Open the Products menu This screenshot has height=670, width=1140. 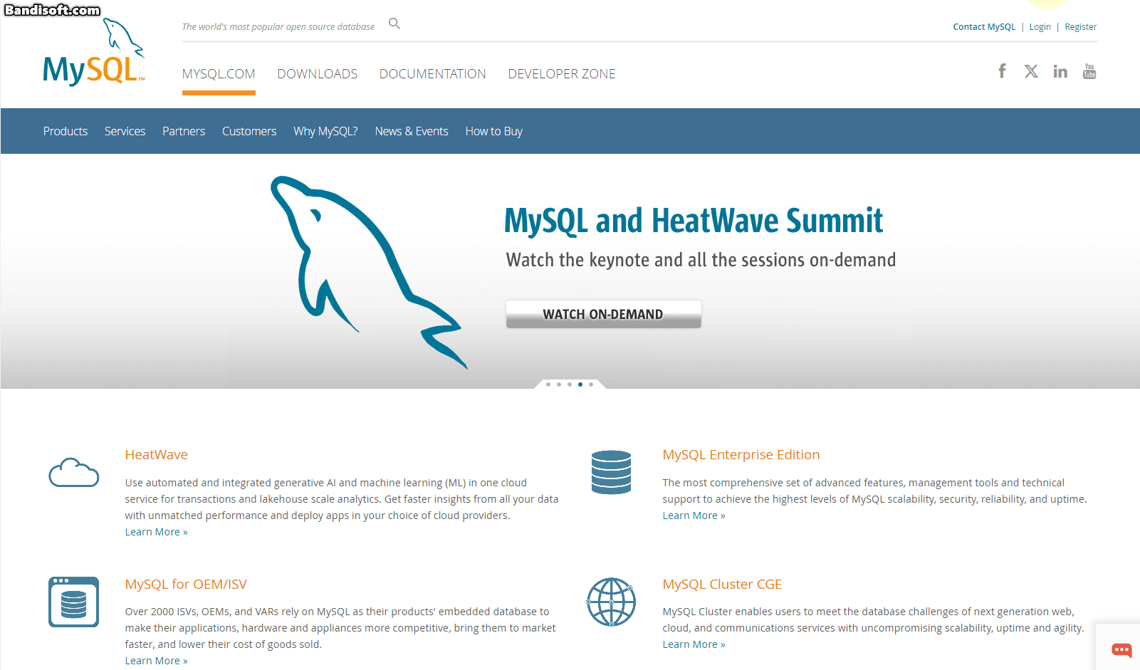click(66, 131)
